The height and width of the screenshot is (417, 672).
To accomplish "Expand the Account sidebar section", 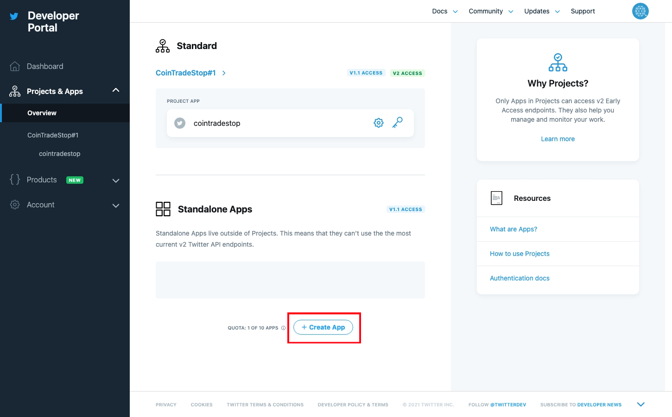I will 116,205.
